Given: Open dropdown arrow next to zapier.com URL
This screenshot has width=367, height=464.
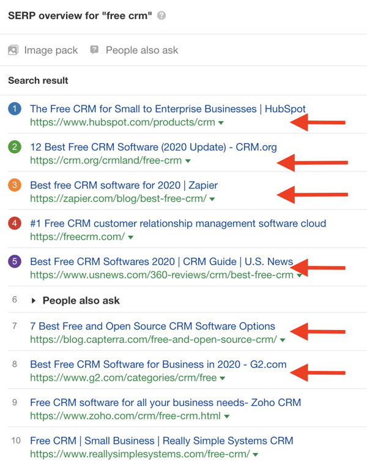Looking at the screenshot, I should 212,199.
